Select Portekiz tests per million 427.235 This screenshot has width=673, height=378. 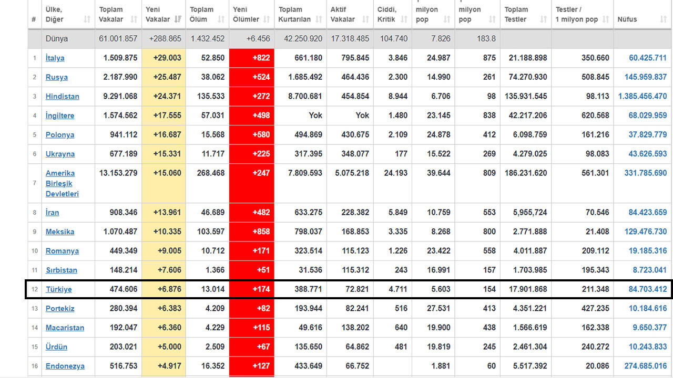pos(595,309)
